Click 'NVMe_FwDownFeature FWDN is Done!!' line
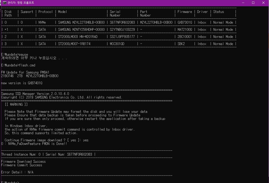The width and height of the screenshot is (269, 183). (x=34, y=144)
